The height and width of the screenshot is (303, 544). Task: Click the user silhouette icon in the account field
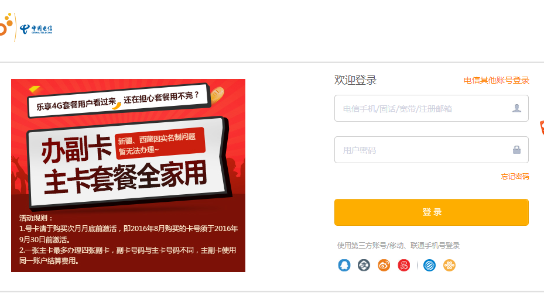click(x=516, y=108)
